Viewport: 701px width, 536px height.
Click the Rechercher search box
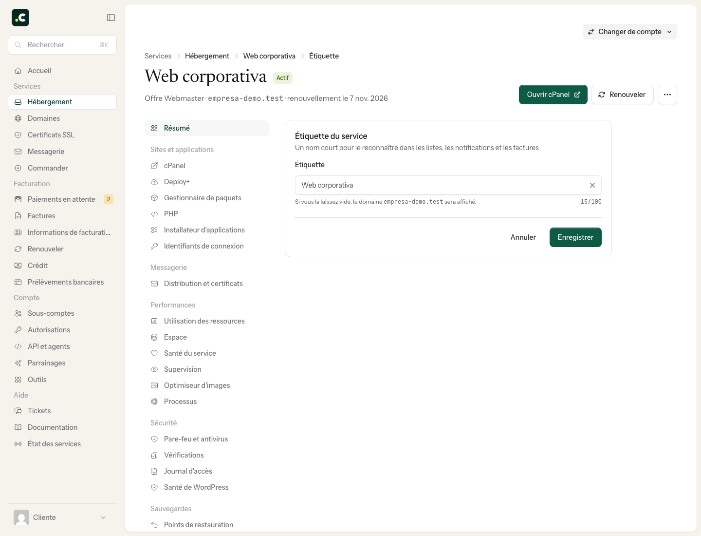click(62, 45)
